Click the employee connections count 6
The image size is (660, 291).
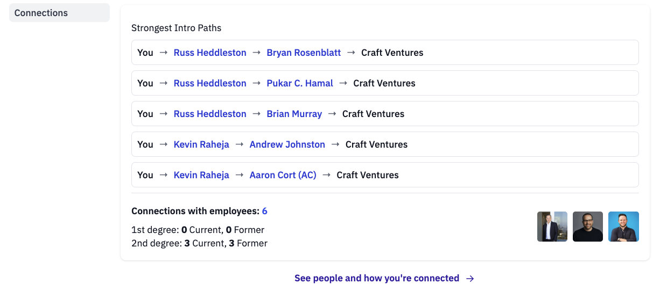pos(265,211)
